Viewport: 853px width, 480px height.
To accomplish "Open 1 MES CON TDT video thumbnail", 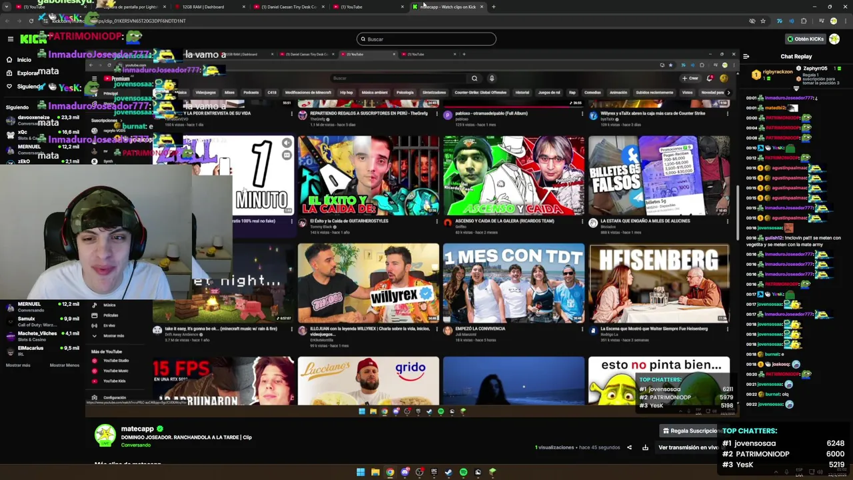I will [x=514, y=283].
